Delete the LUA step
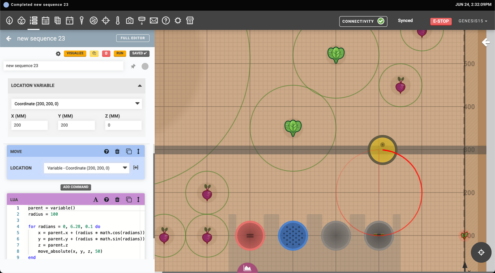 [117, 200]
